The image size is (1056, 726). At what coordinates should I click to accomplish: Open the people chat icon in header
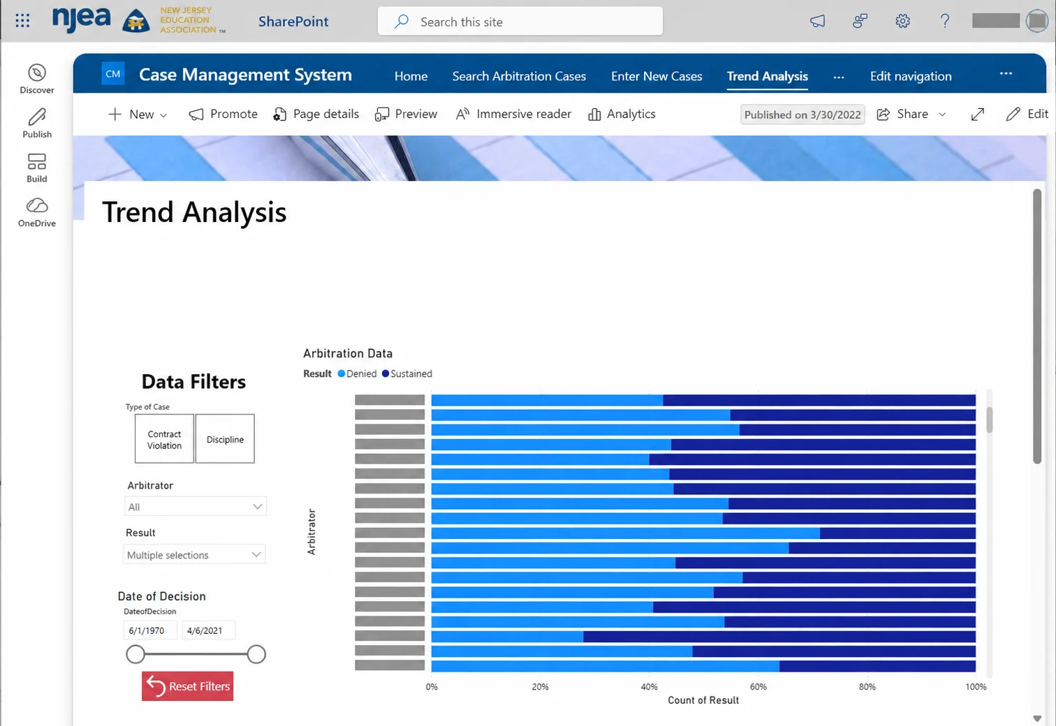tap(860, 21)
